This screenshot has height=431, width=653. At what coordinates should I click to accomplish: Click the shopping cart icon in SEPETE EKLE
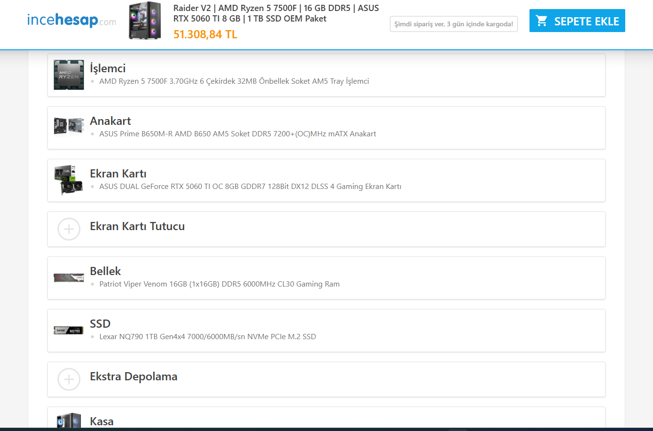[x=541, y=21]
